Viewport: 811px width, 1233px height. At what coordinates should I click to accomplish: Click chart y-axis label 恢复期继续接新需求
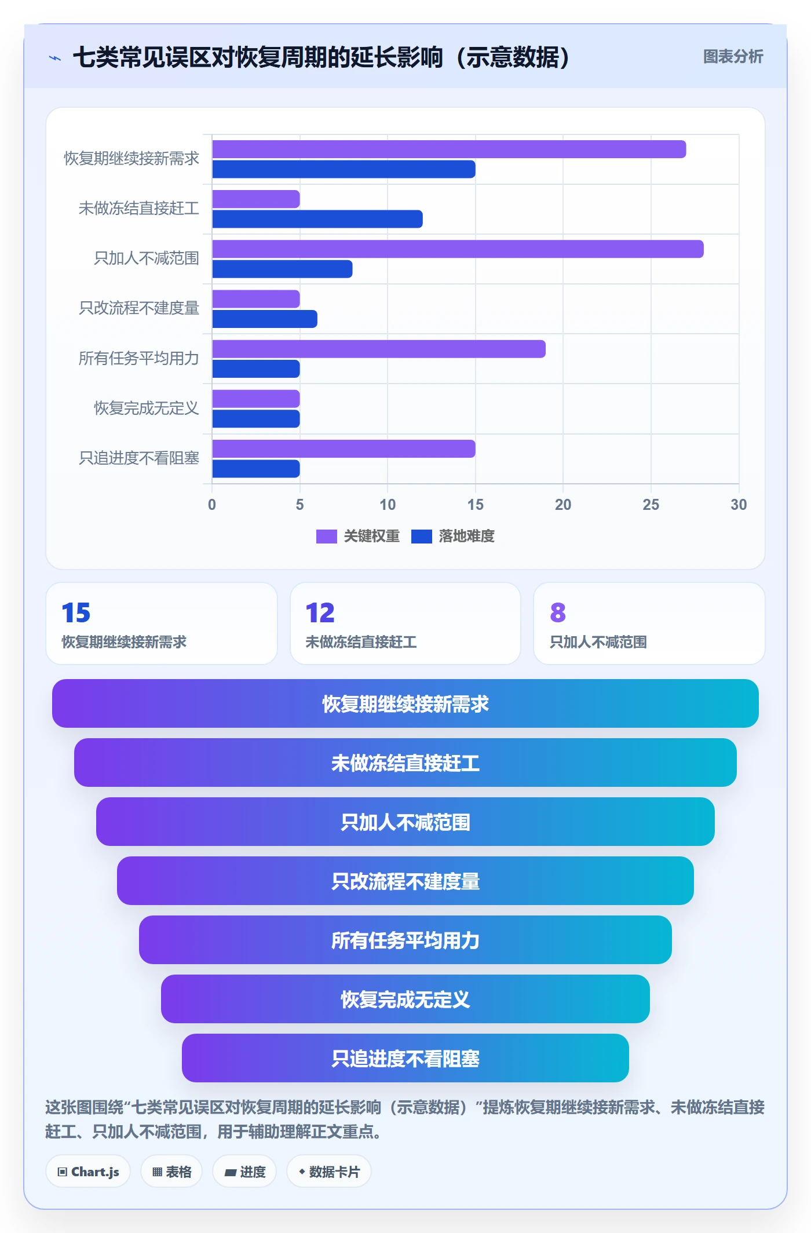coord(131,158)
